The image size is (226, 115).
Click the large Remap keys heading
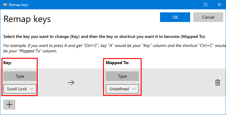(x=27, y=19)
